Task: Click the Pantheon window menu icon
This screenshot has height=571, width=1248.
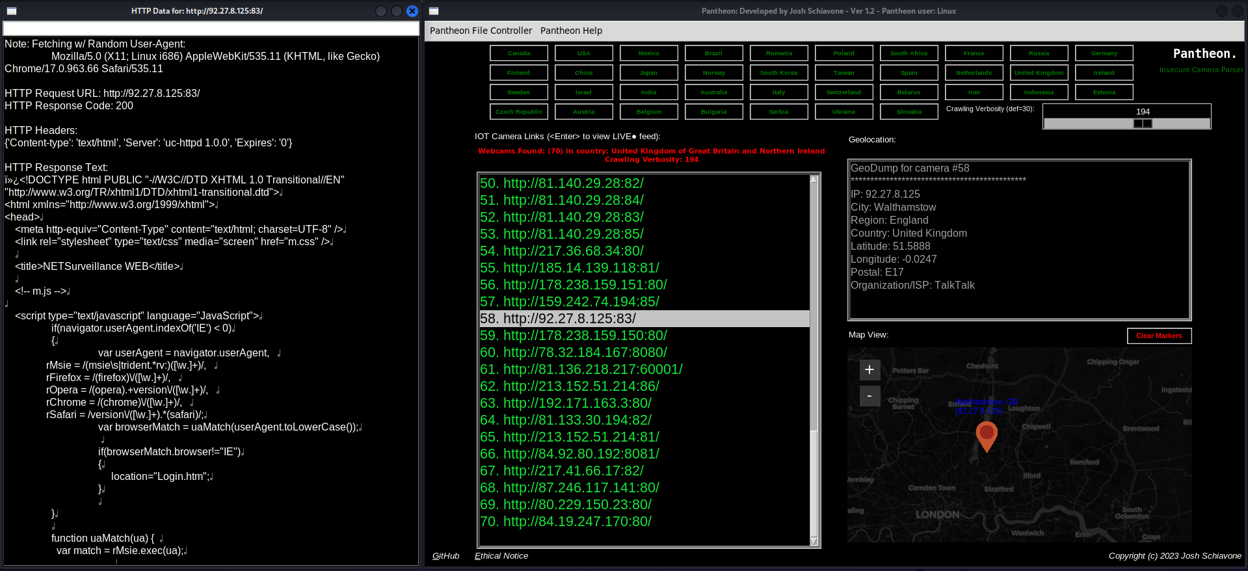Action: tap(434, 11)
